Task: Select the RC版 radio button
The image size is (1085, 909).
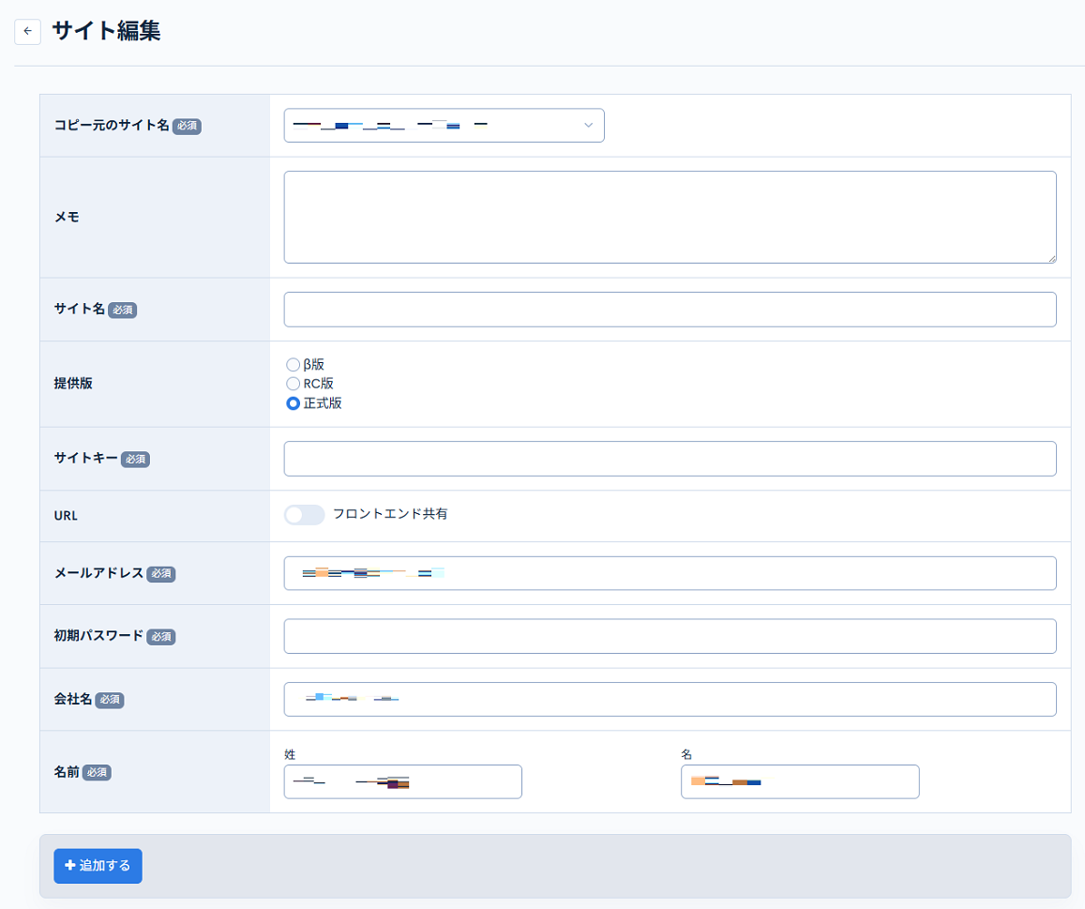Action: click(x=293, y=384)
